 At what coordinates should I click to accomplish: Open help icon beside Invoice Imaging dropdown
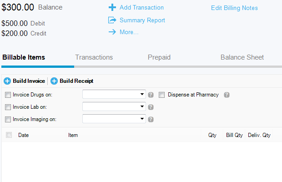tap(151, 120)
